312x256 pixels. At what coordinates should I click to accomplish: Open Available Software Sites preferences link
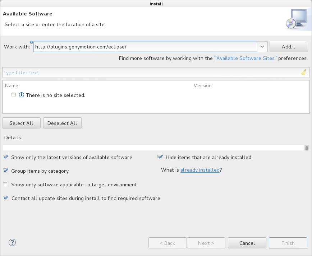[x=246, y=58]
